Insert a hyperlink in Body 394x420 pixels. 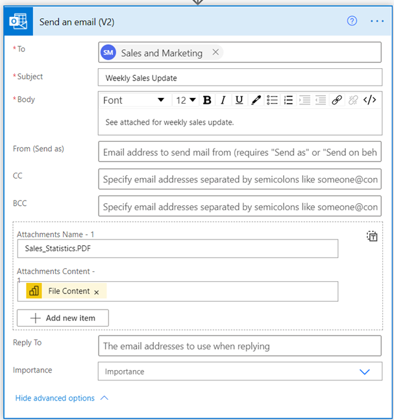(337, 100)
